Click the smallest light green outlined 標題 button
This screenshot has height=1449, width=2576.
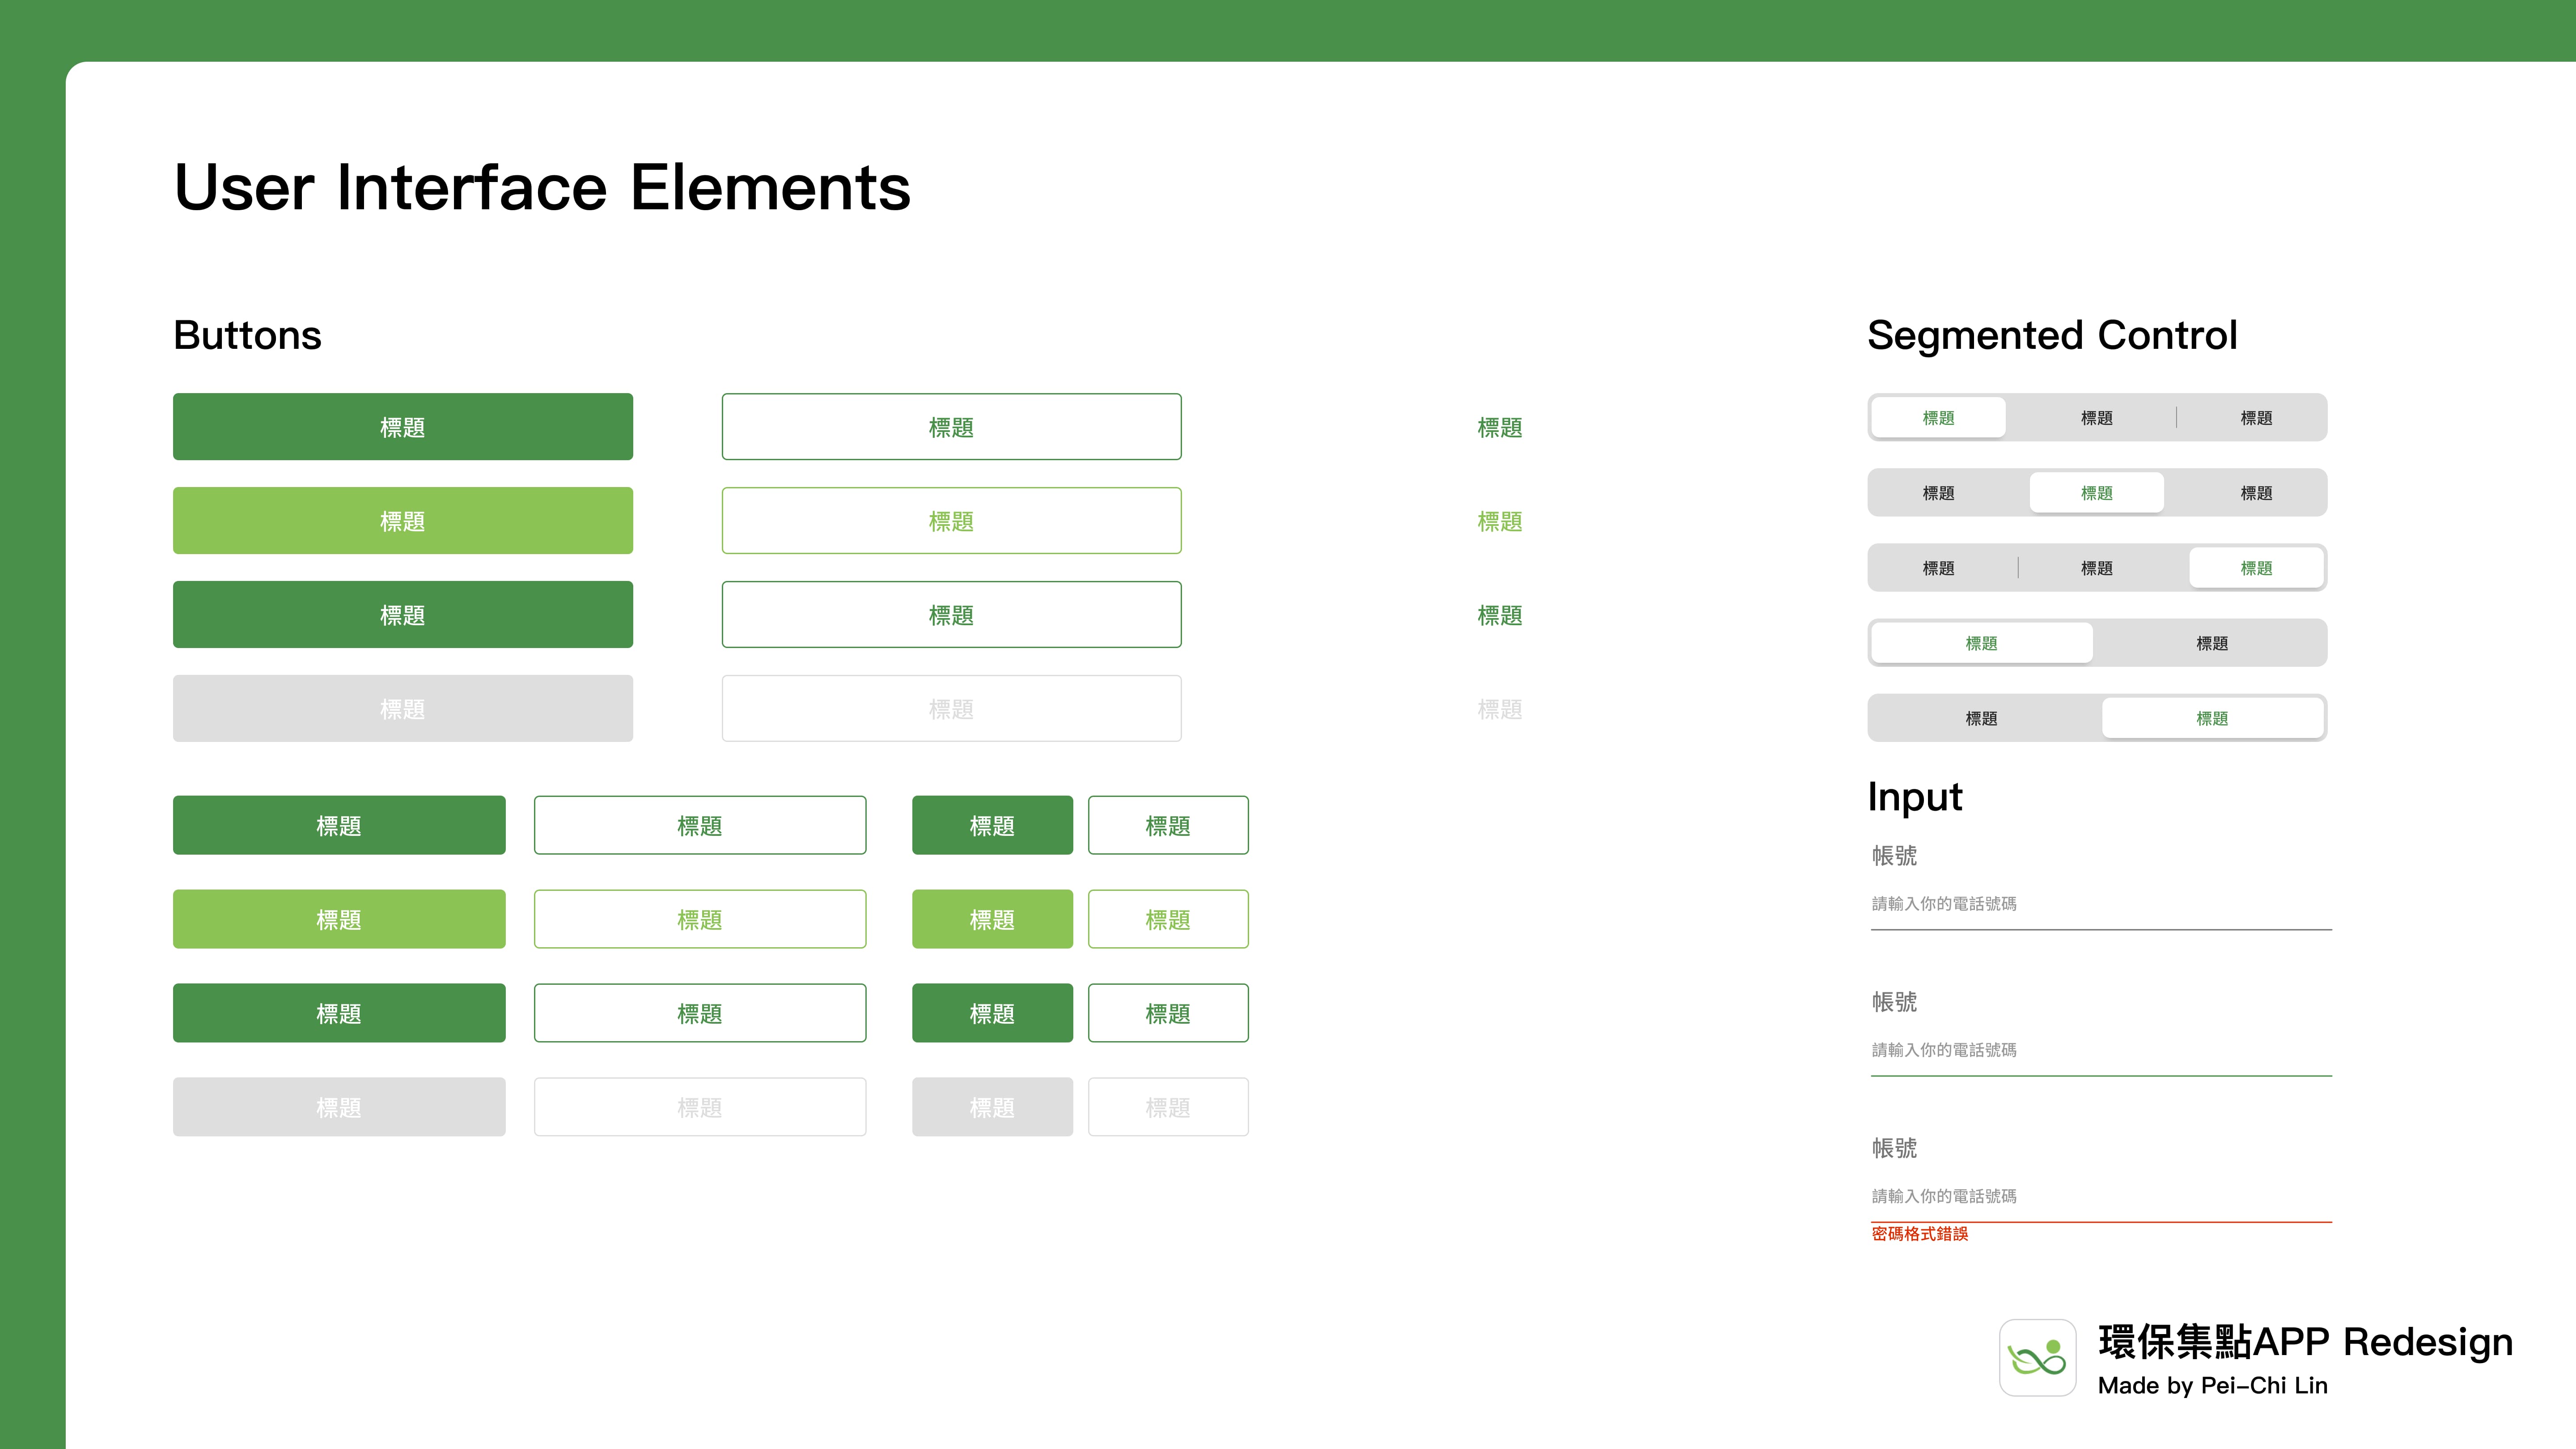pyautogui.click(x=1168, y=919)
